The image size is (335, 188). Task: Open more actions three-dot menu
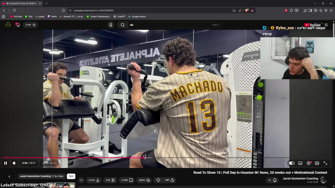click(x=81, y=180)
